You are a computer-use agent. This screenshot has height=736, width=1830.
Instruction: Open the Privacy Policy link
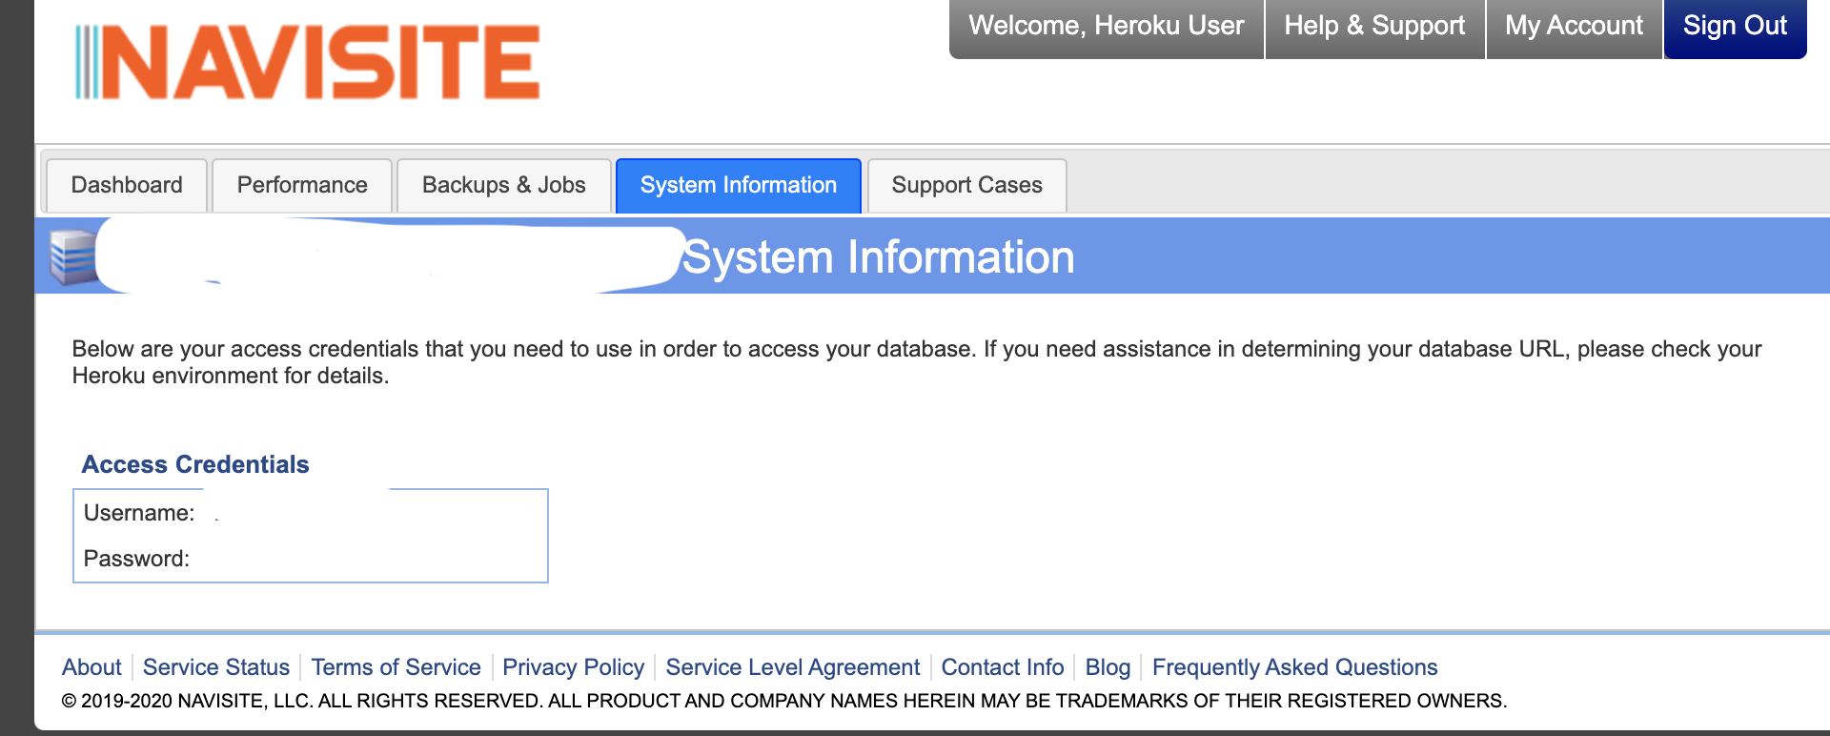click(x=573, y=667)
